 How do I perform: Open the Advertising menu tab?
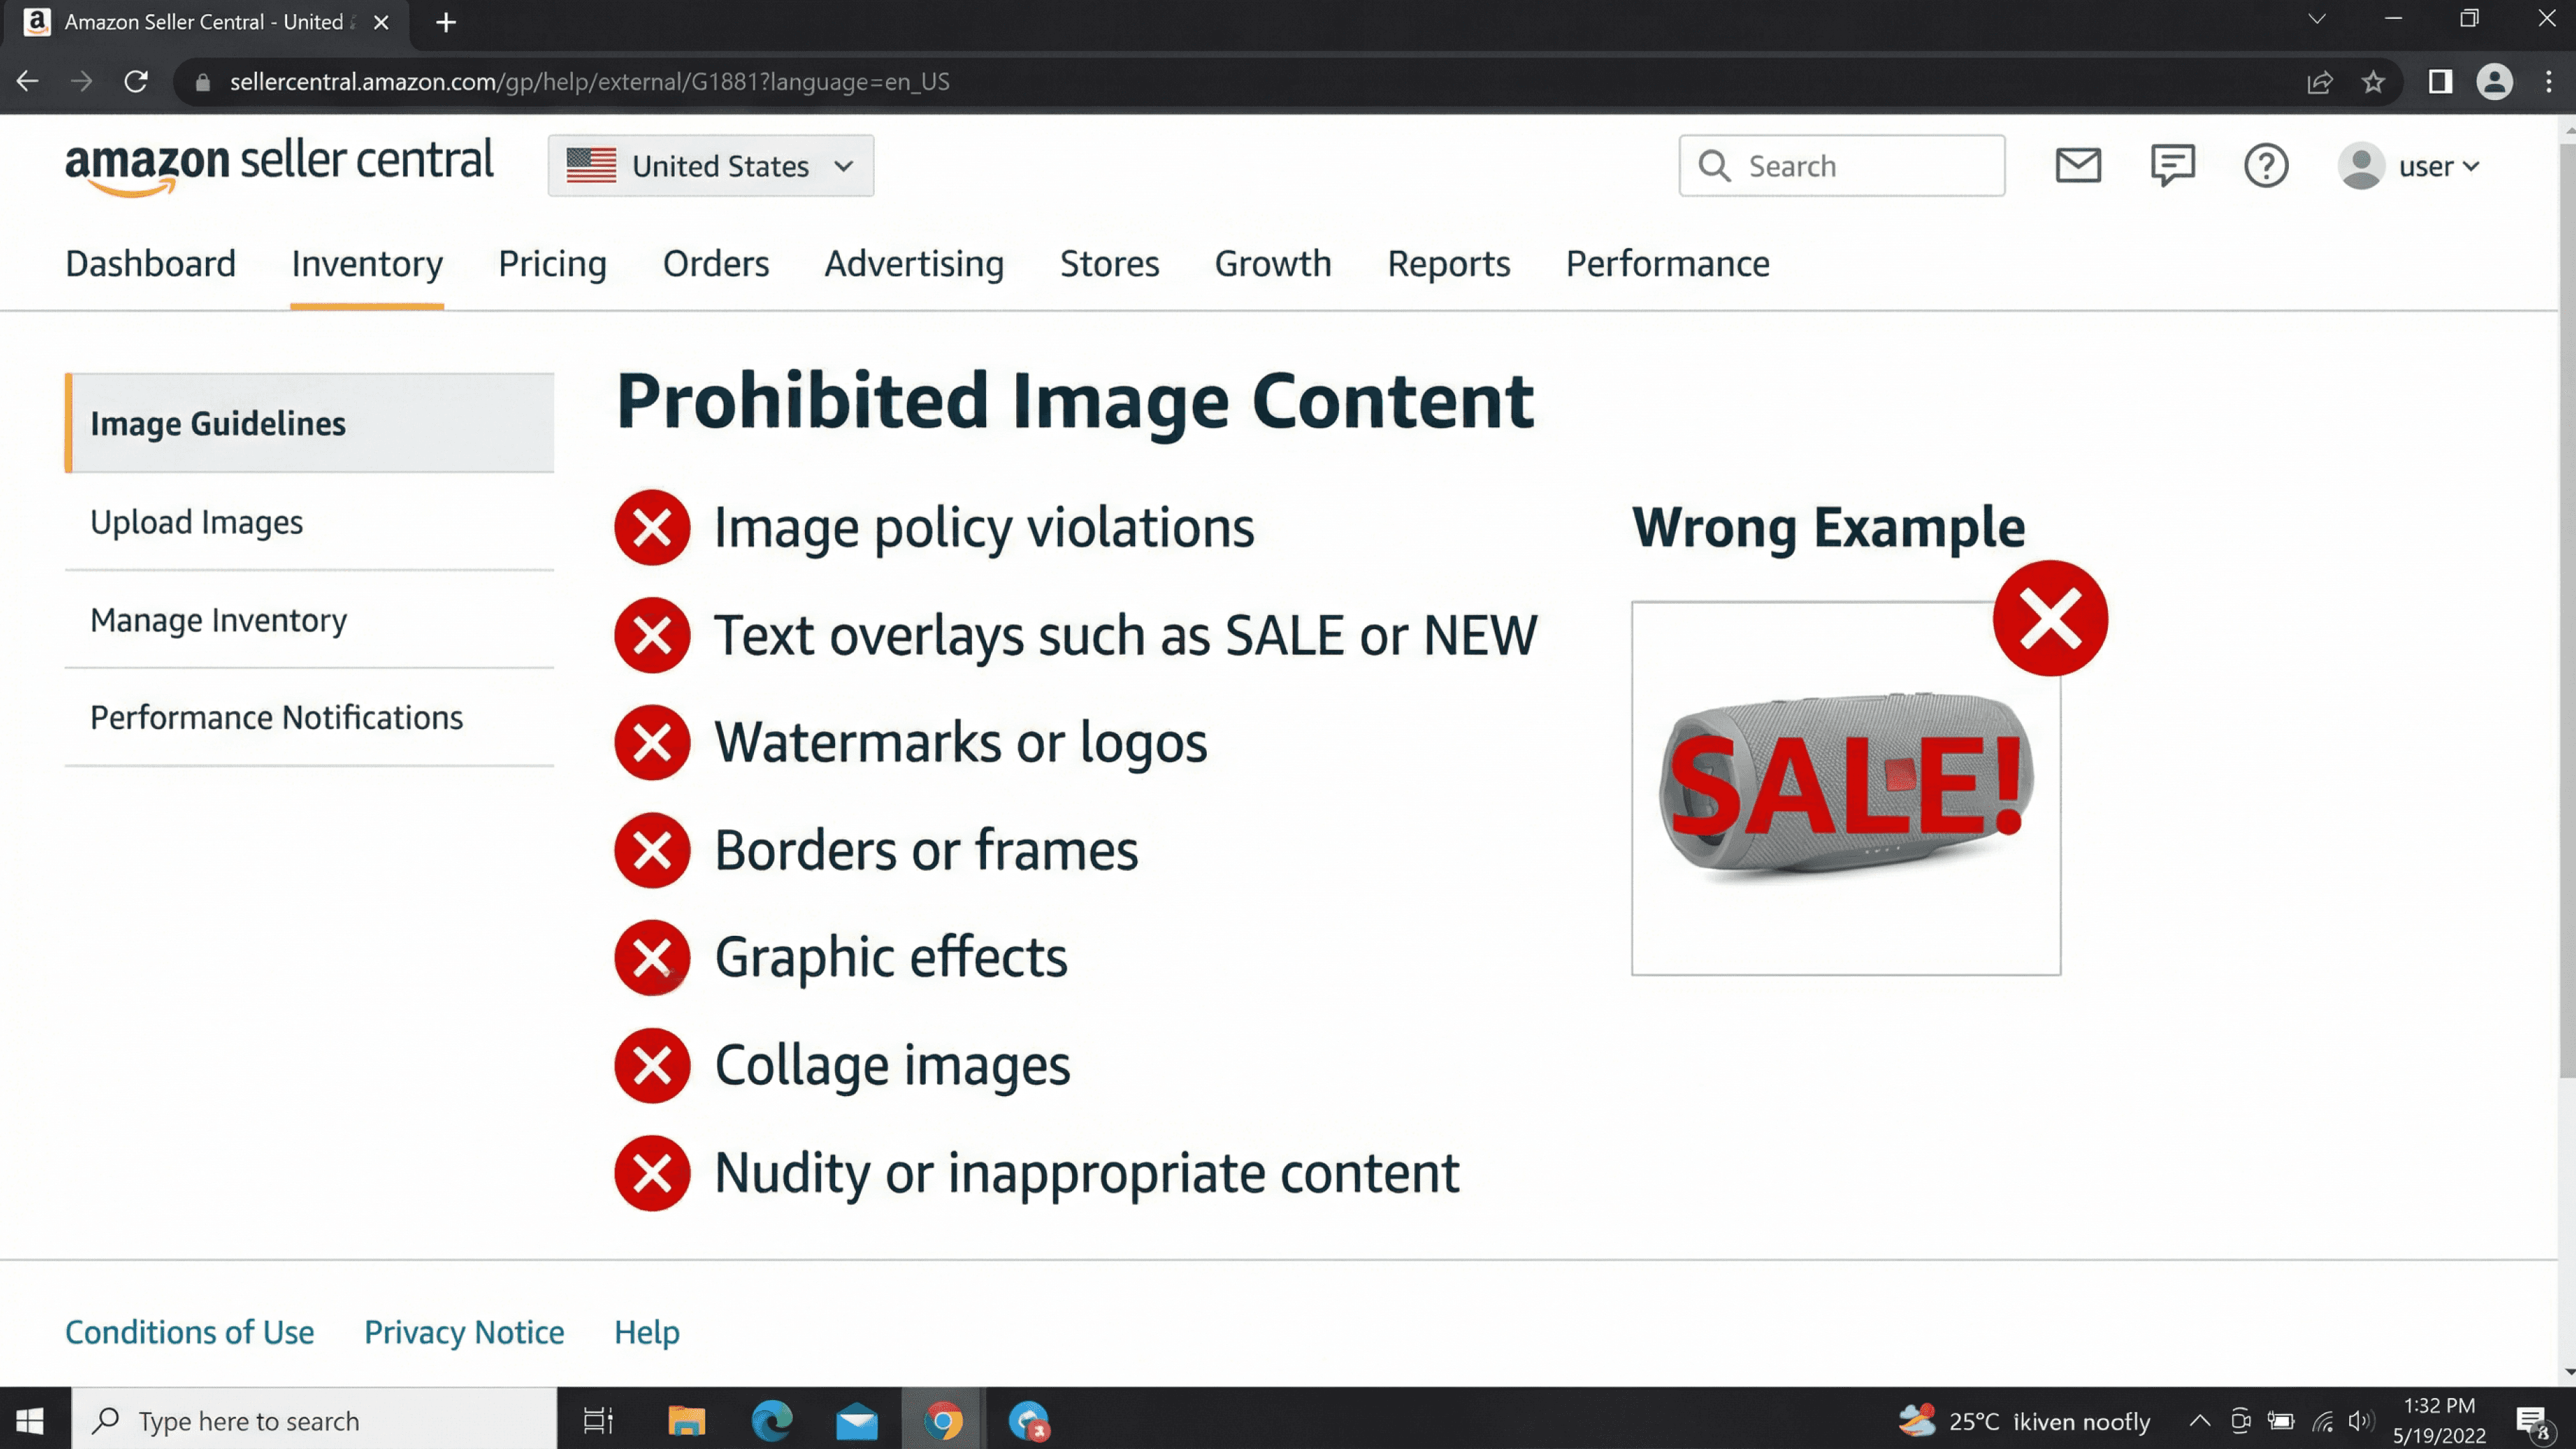914,264
